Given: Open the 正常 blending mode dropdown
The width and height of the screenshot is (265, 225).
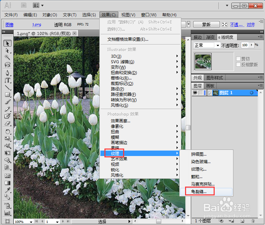Looking at the screenshot, I should click(x=218, y=45).
